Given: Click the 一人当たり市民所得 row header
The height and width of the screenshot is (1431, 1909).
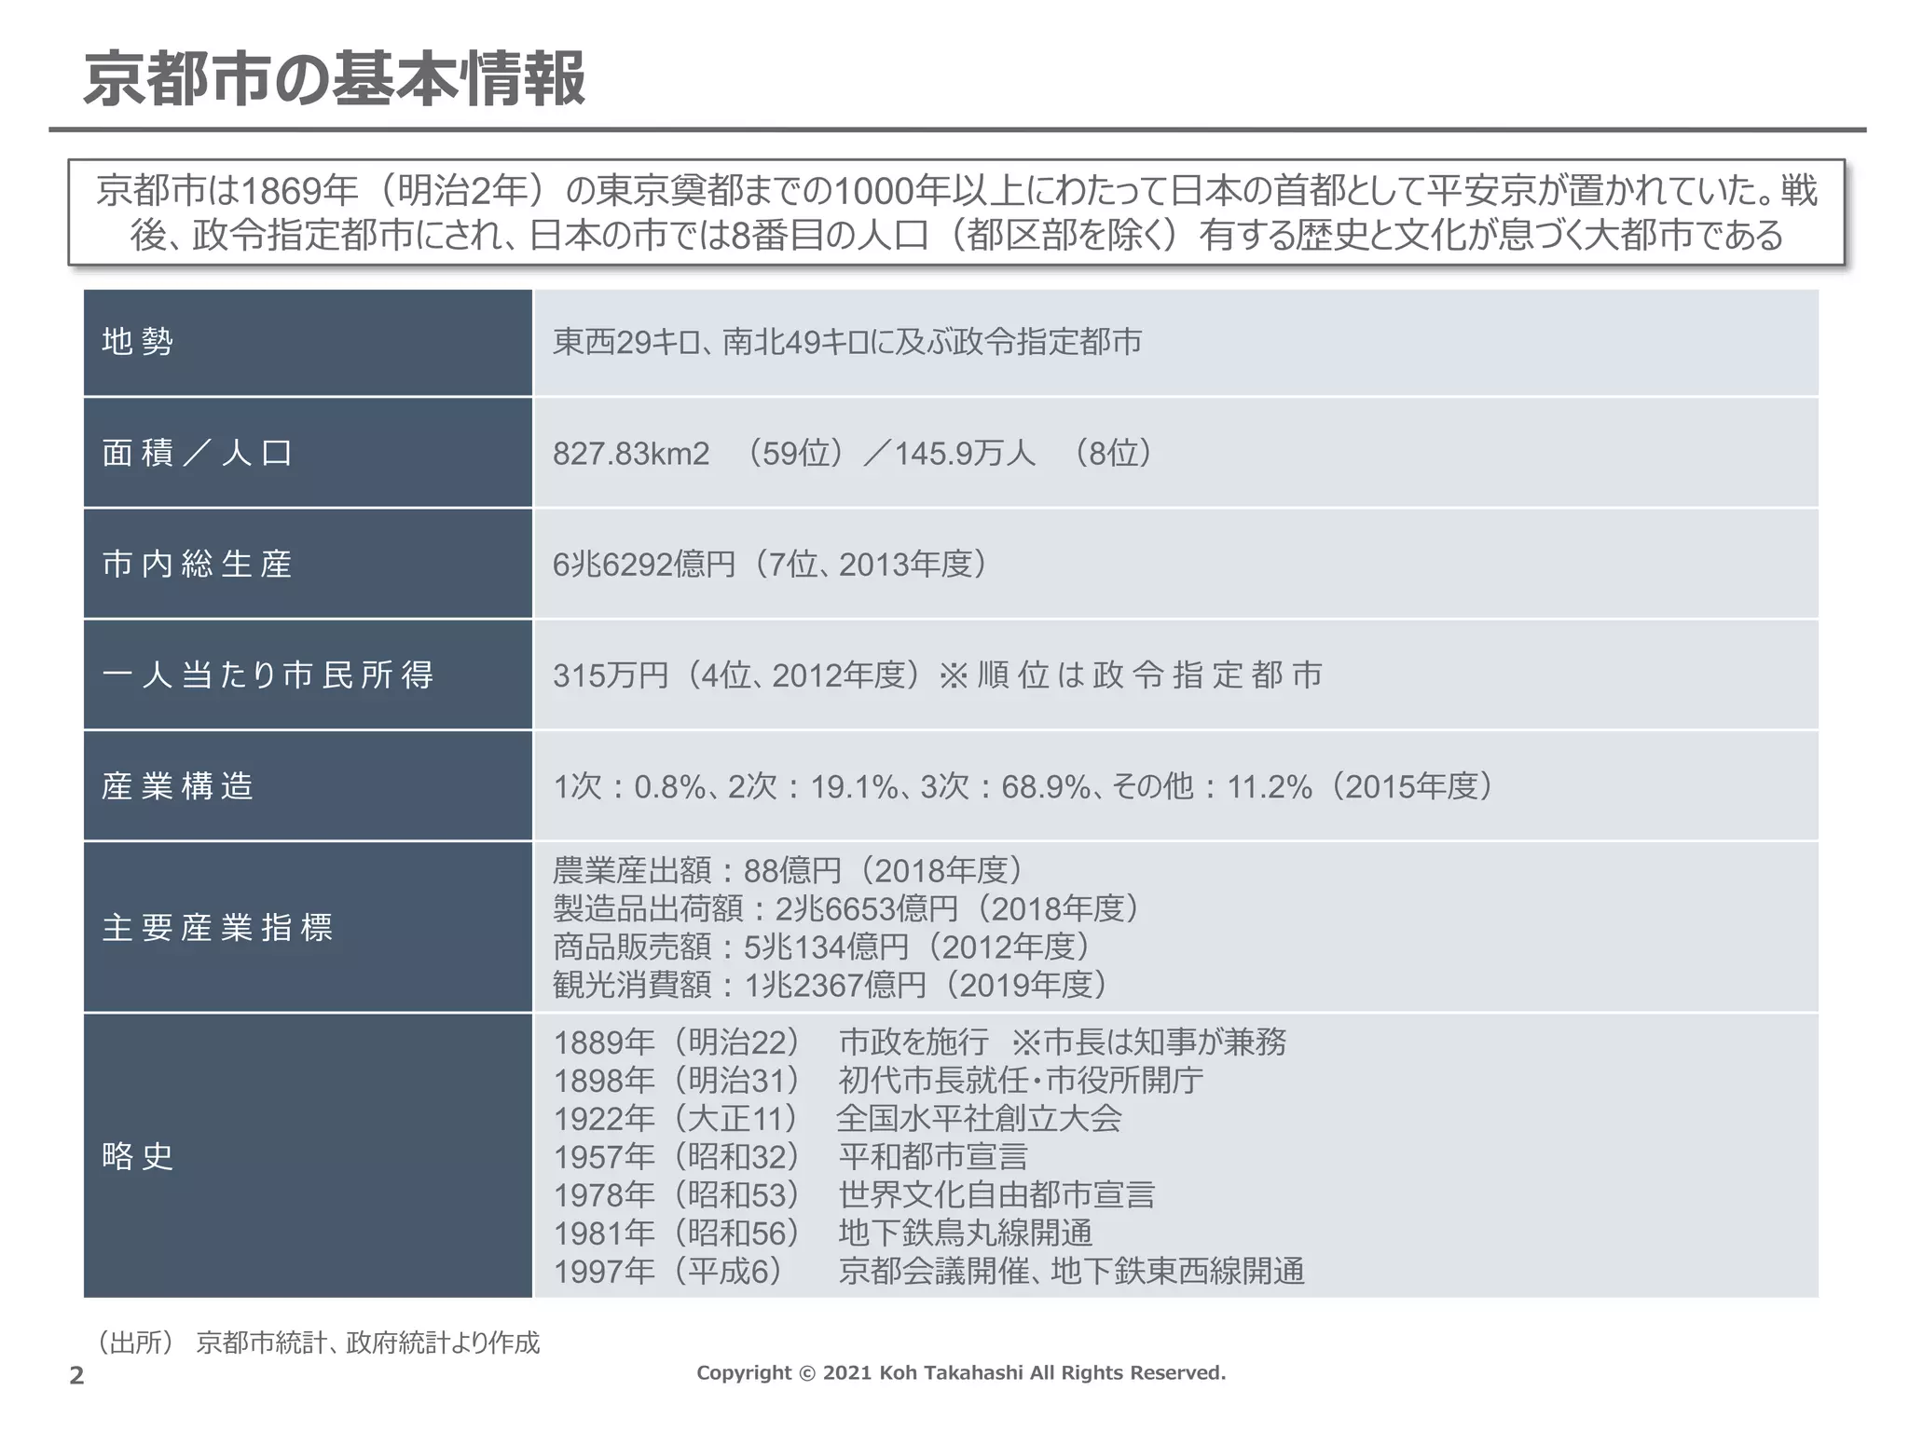Looking at the screenshot, I should pyautogui.click(x=308, y=675).
